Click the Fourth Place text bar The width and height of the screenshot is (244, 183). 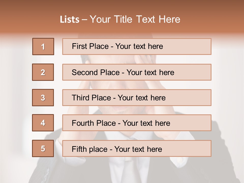[137, 123]
